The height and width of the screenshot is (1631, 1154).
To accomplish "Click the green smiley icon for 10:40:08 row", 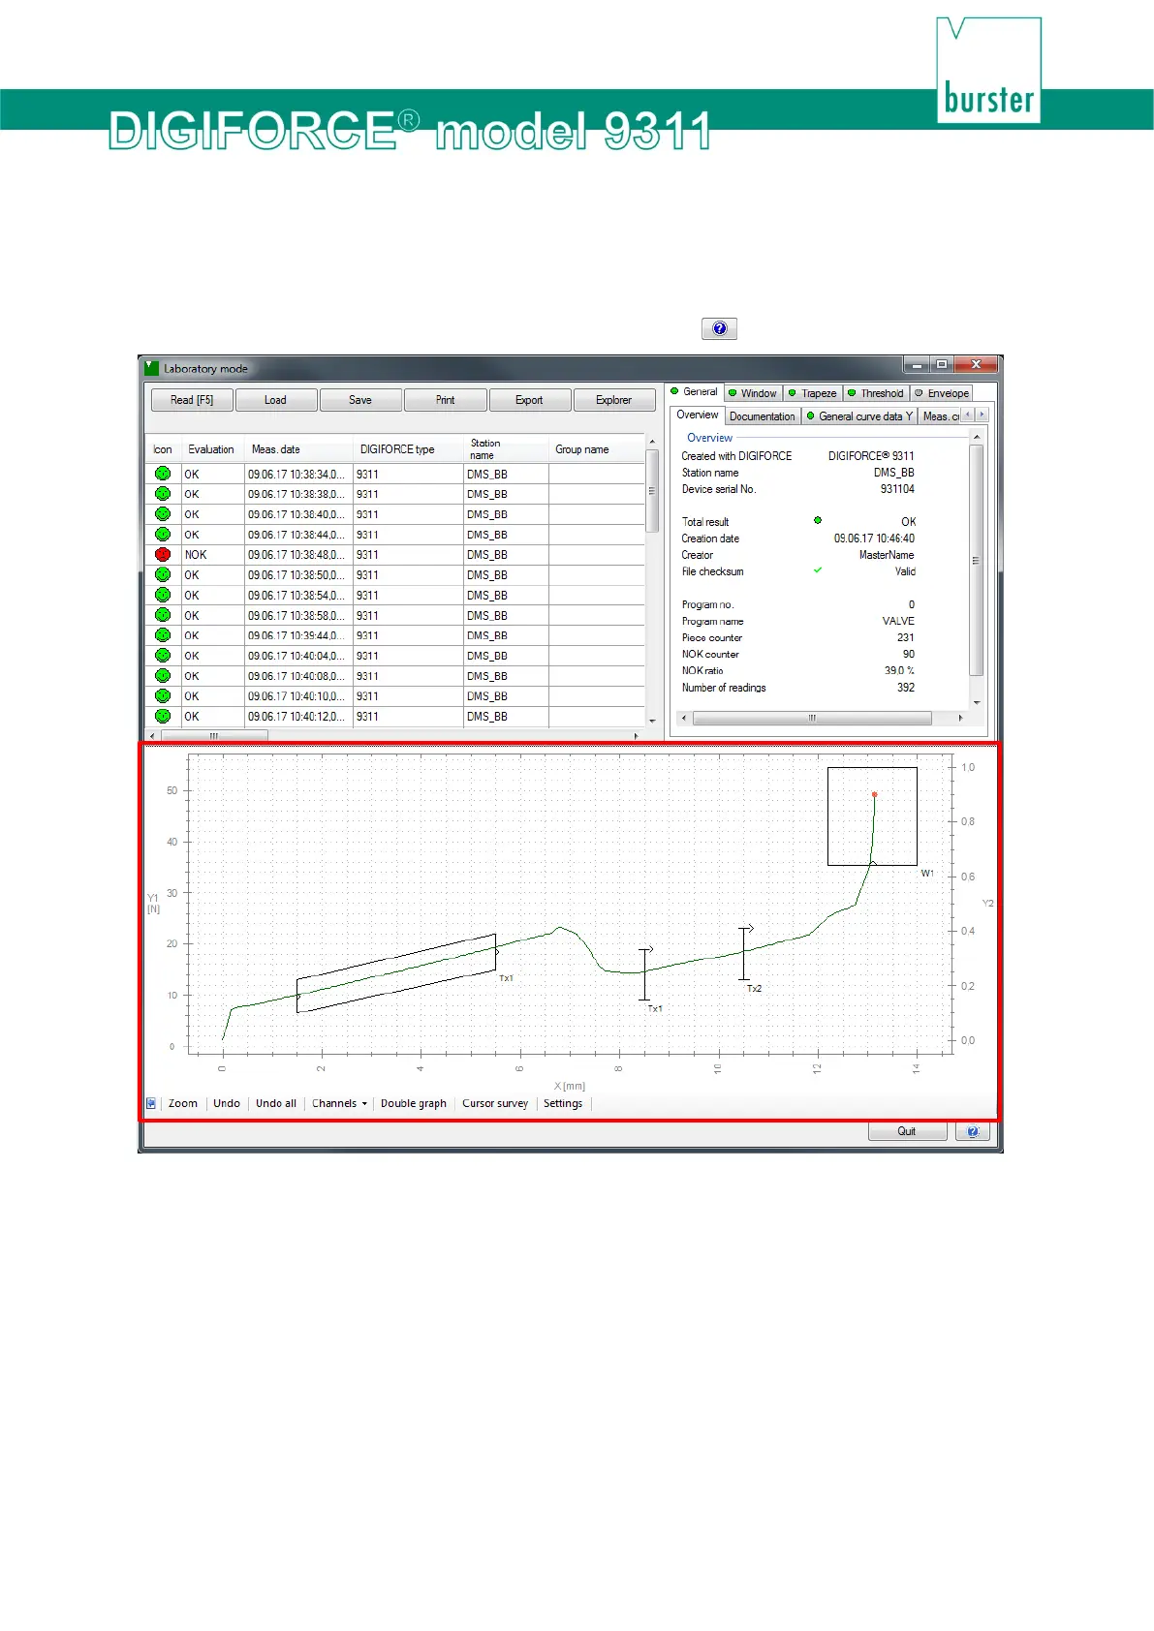I will pyautogui.click(x=163, y=676).
